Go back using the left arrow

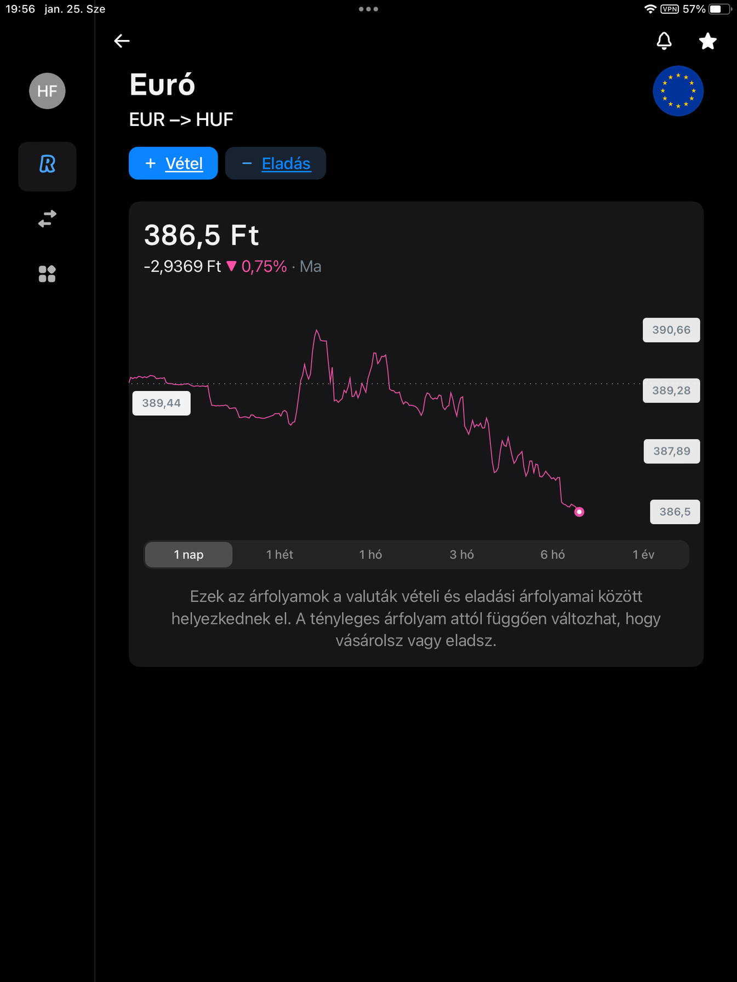[x=122, y=41]
